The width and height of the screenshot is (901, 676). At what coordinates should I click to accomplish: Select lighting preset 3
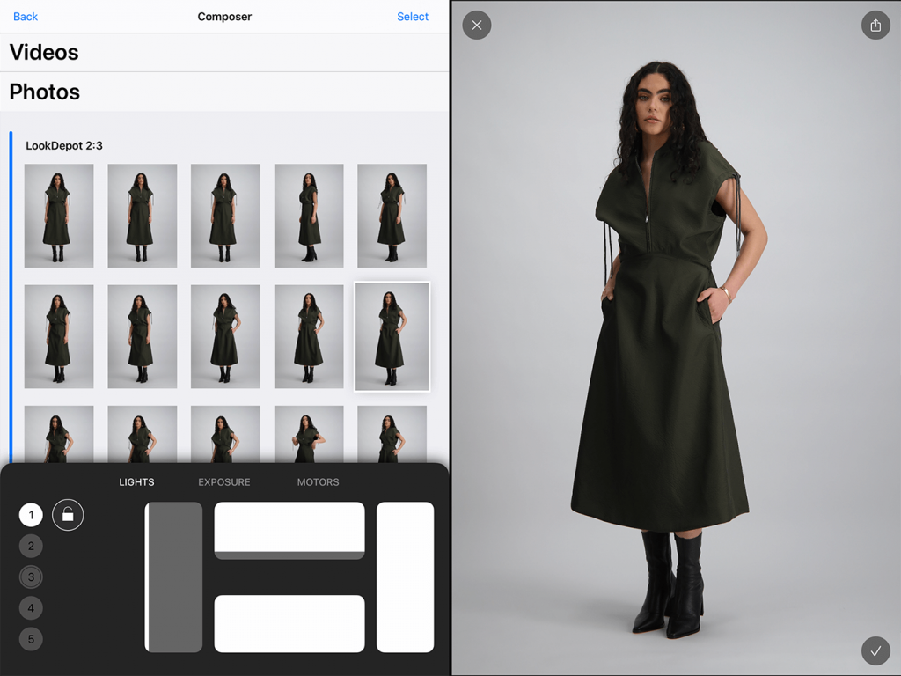click(x=31, y=577)
